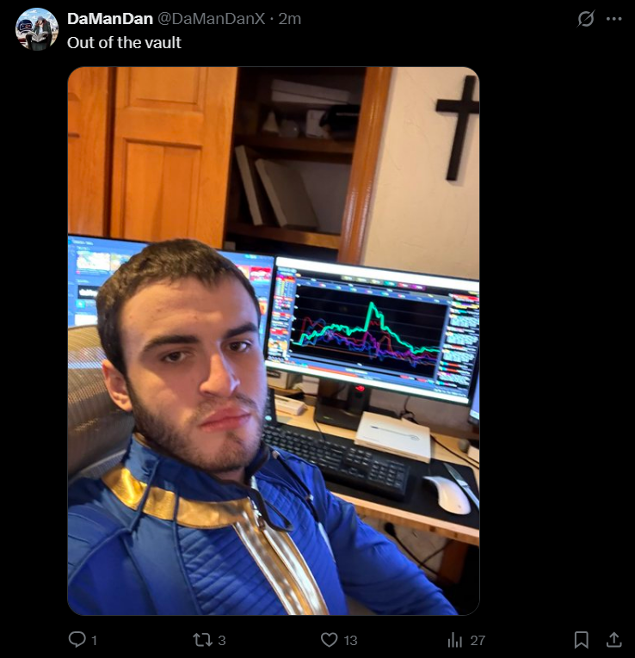The width and height of the screenshot is (635, 658).
Task: Open the repost arrows menu
Action: coord(202,640)
